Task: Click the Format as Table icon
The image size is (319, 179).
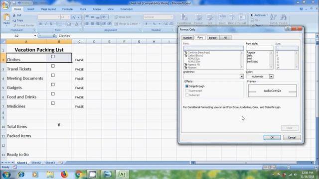Action: (x=198, y=17)
